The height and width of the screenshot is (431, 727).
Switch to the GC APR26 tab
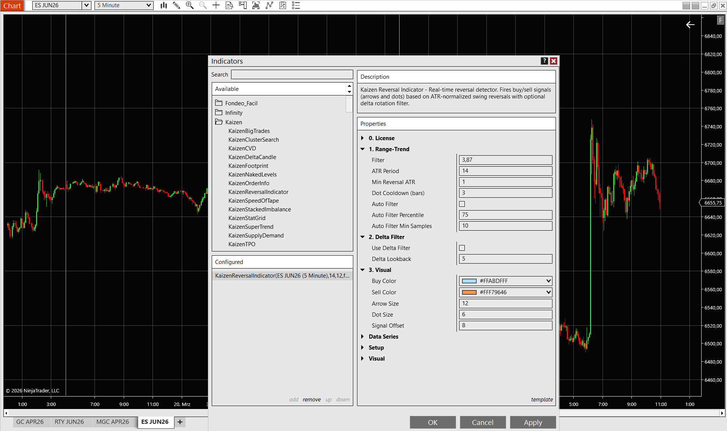tap(30, 422)
